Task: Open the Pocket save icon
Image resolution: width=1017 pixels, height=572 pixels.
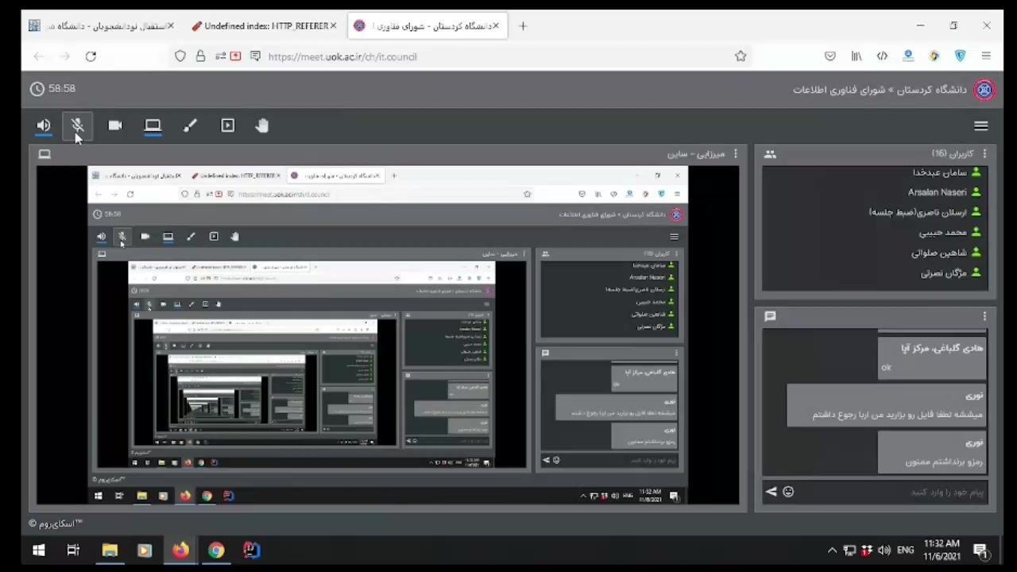Action: [x=830, y=56]
